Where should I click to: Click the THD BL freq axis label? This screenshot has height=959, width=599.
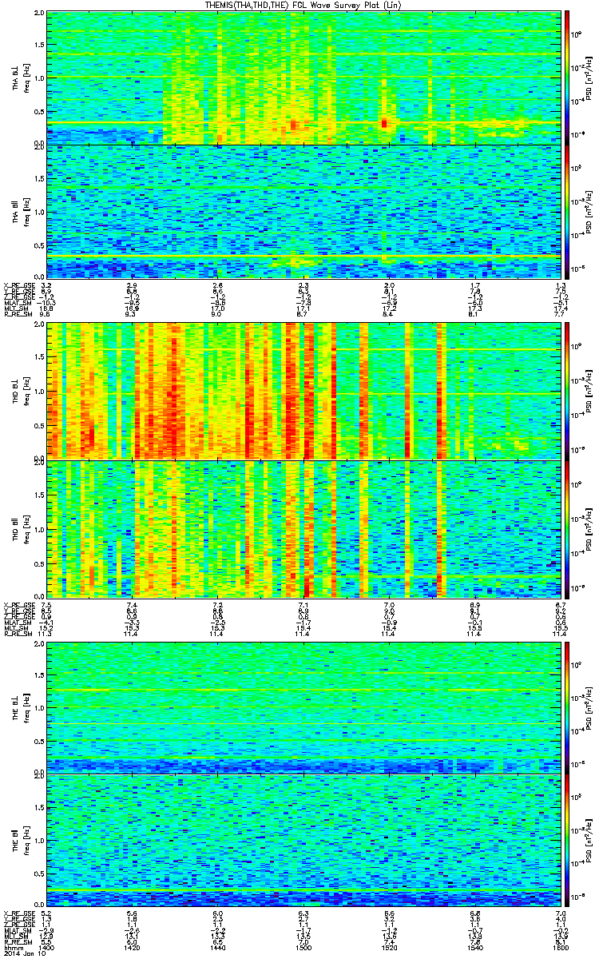(21, 391)
